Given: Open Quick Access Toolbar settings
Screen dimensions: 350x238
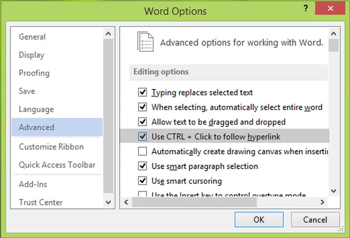Looking at the screenshot, I should tap(57, 165).
